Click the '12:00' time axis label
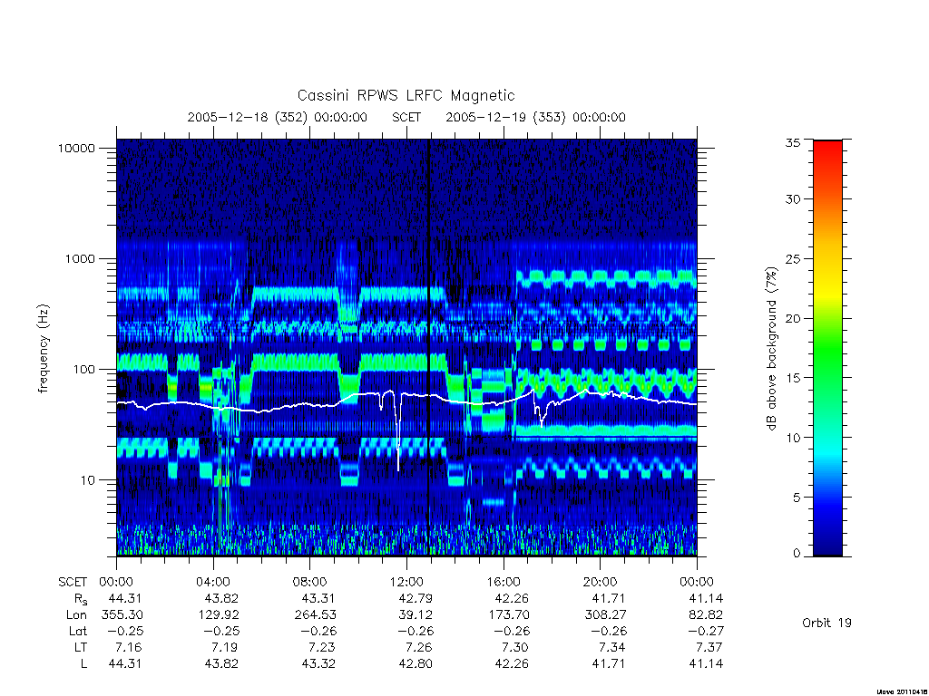 (x=406, y=583)
